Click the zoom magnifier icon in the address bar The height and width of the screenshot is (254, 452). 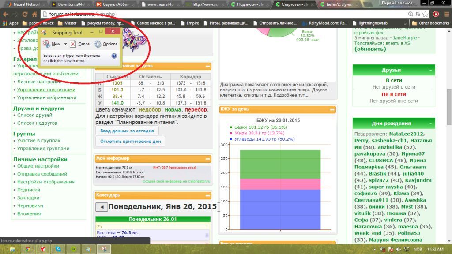pyautogui.click(x=411, y=14)
